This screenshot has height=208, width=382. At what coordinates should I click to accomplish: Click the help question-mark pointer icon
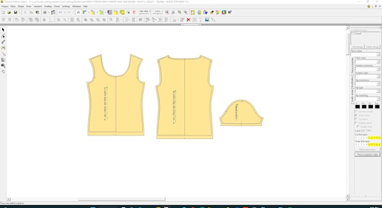tap(230, 12)
